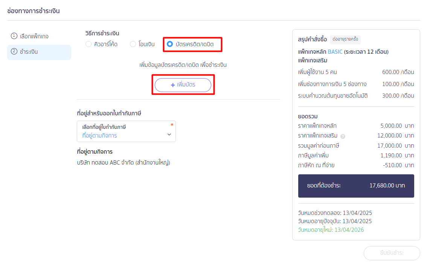Select the คิวอาร์โค้ด payment radio button

[x=88, y=44]
